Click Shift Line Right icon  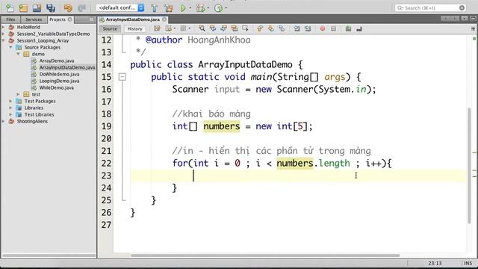pos(308,28)
